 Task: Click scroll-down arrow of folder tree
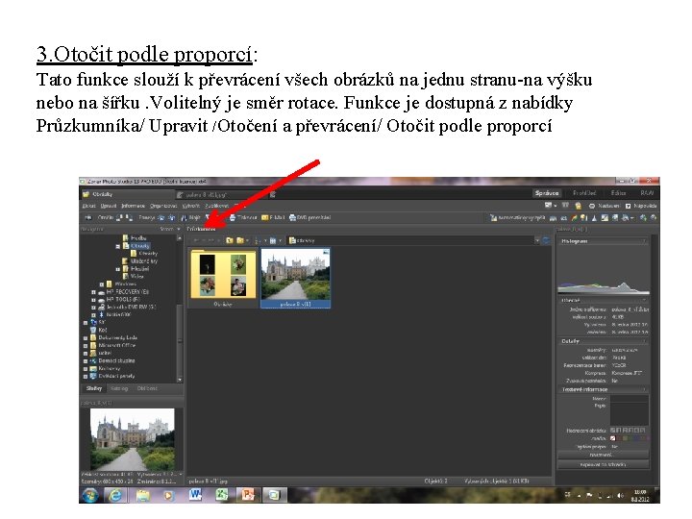180,380
